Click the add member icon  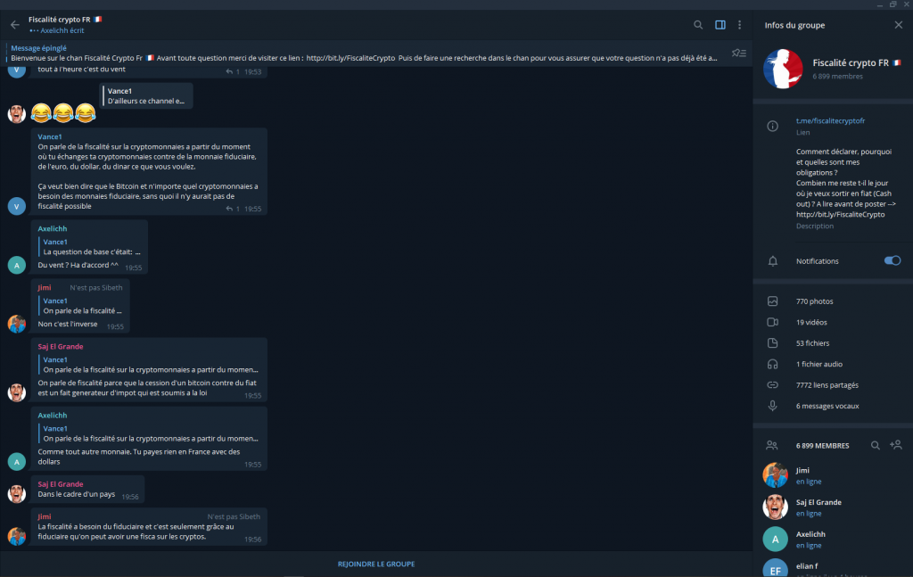click(x=895, y=445)
